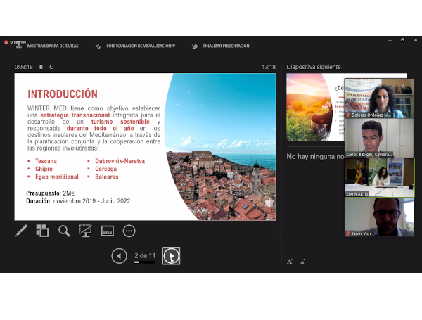Viewport: 422px width, 320px height.
Task: Click Diapositiva siguiente label
Action: [314, 67]
